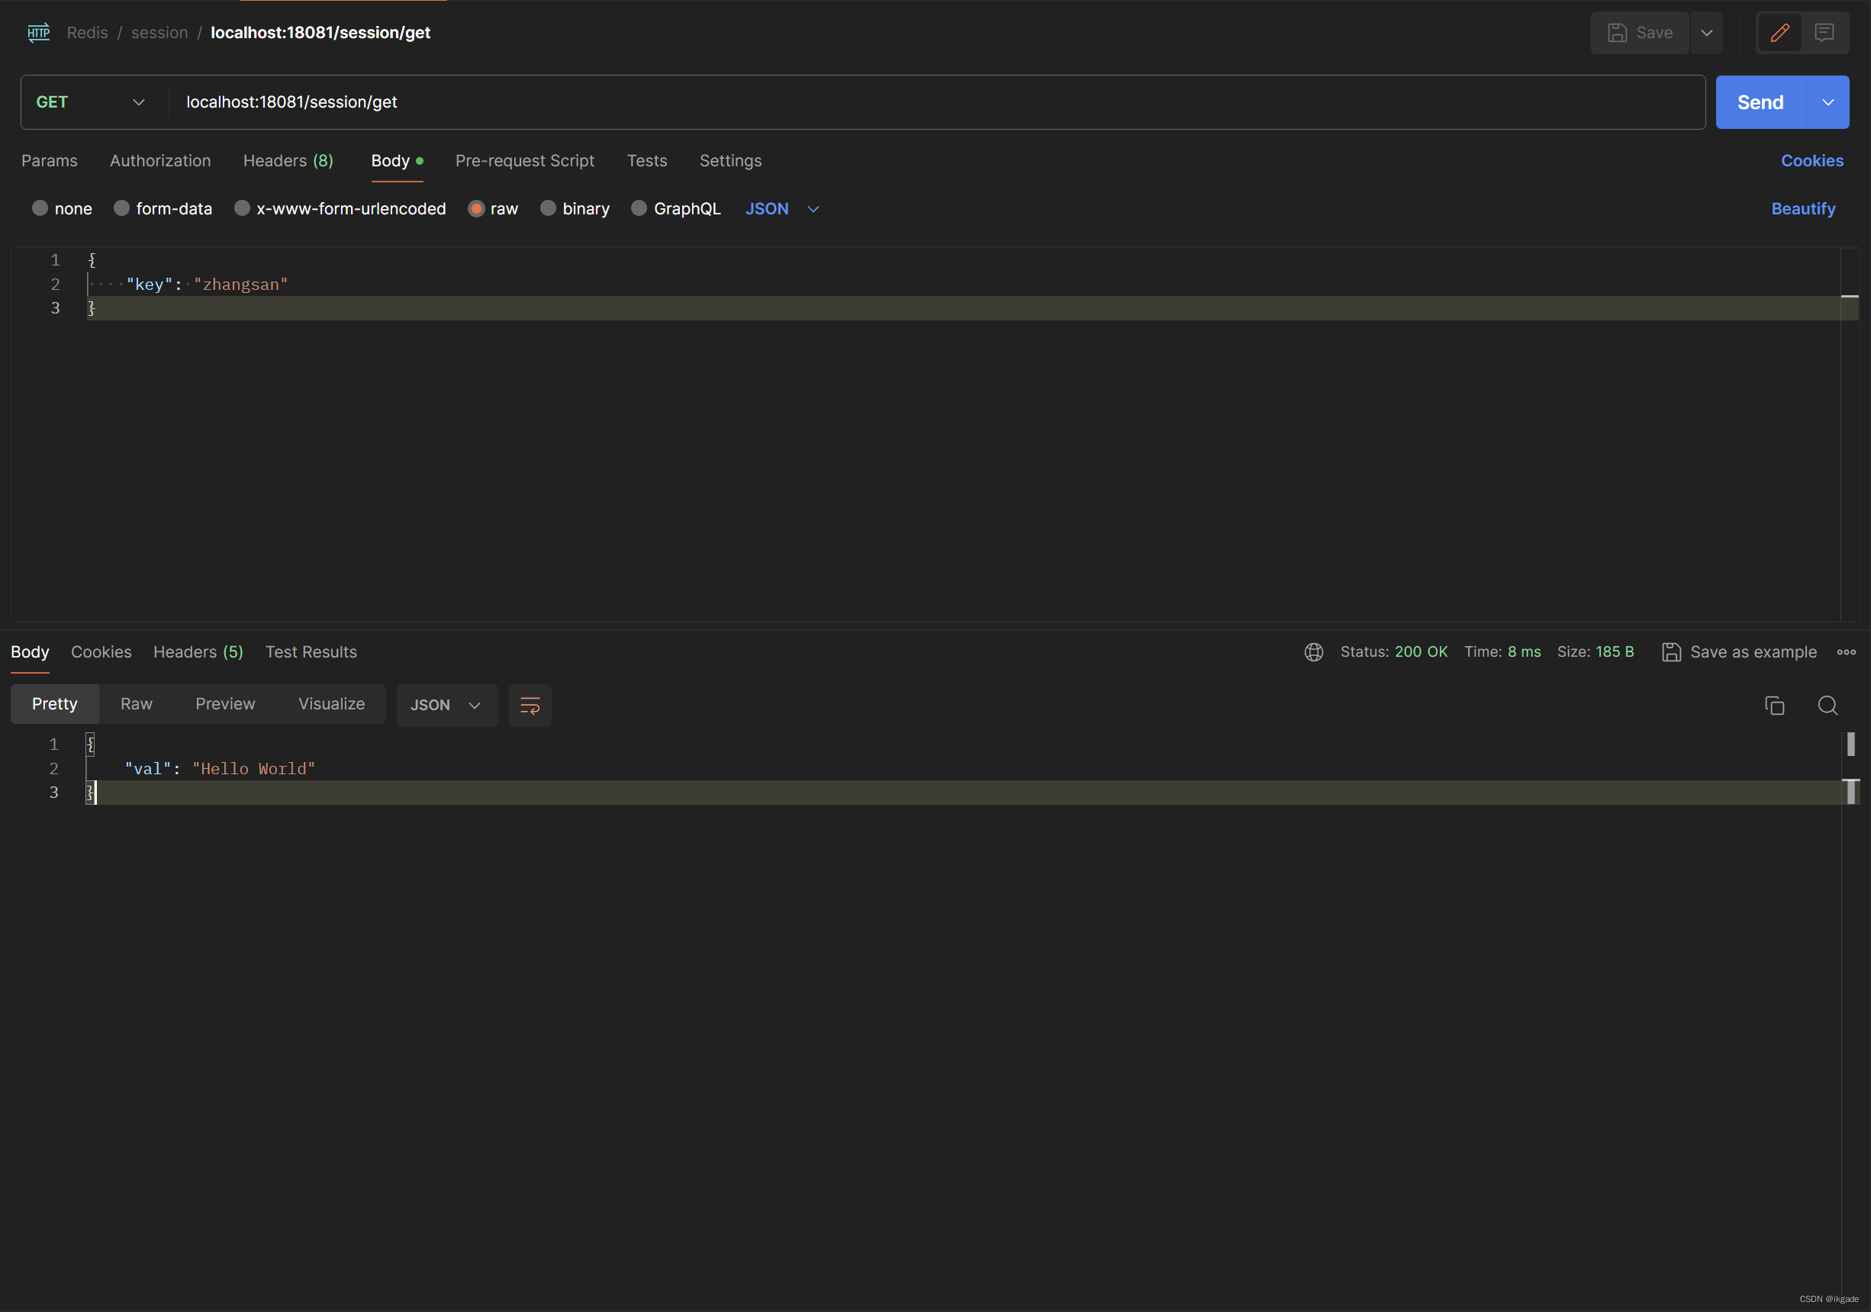Click the request URL field
Viewport: 1871px width, 1312px height.
tap(937, 101)
